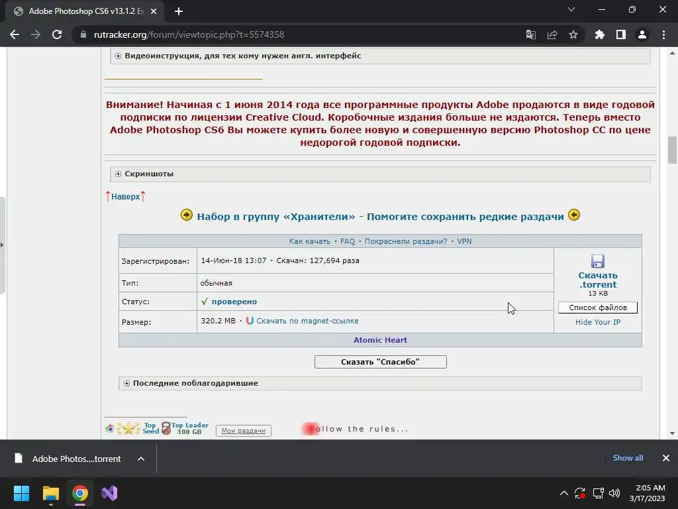Screen dimensions: 678x509
Task: Click the Скачать .torrent link
Action: pos(598,280)
